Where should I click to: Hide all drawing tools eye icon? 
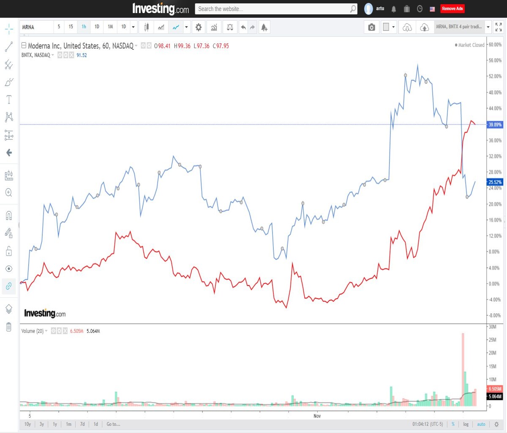[9, 269]
